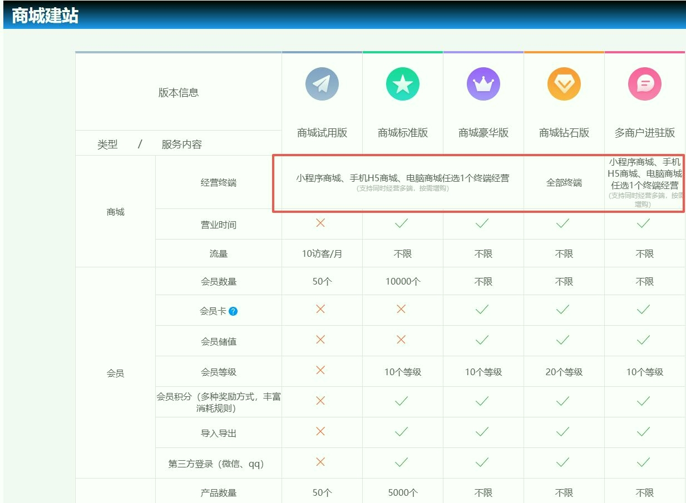This screenshot has width=686, height=503.
Task: Click the orange bar above 商城钻石版 column
Action: click(564, 52)
